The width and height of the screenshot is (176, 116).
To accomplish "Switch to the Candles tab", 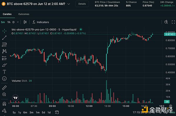I will pos(7,14).
